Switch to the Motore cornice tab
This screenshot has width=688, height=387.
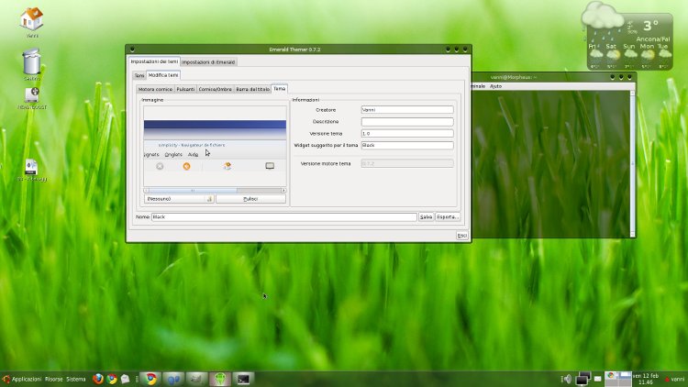click(155, 89)
